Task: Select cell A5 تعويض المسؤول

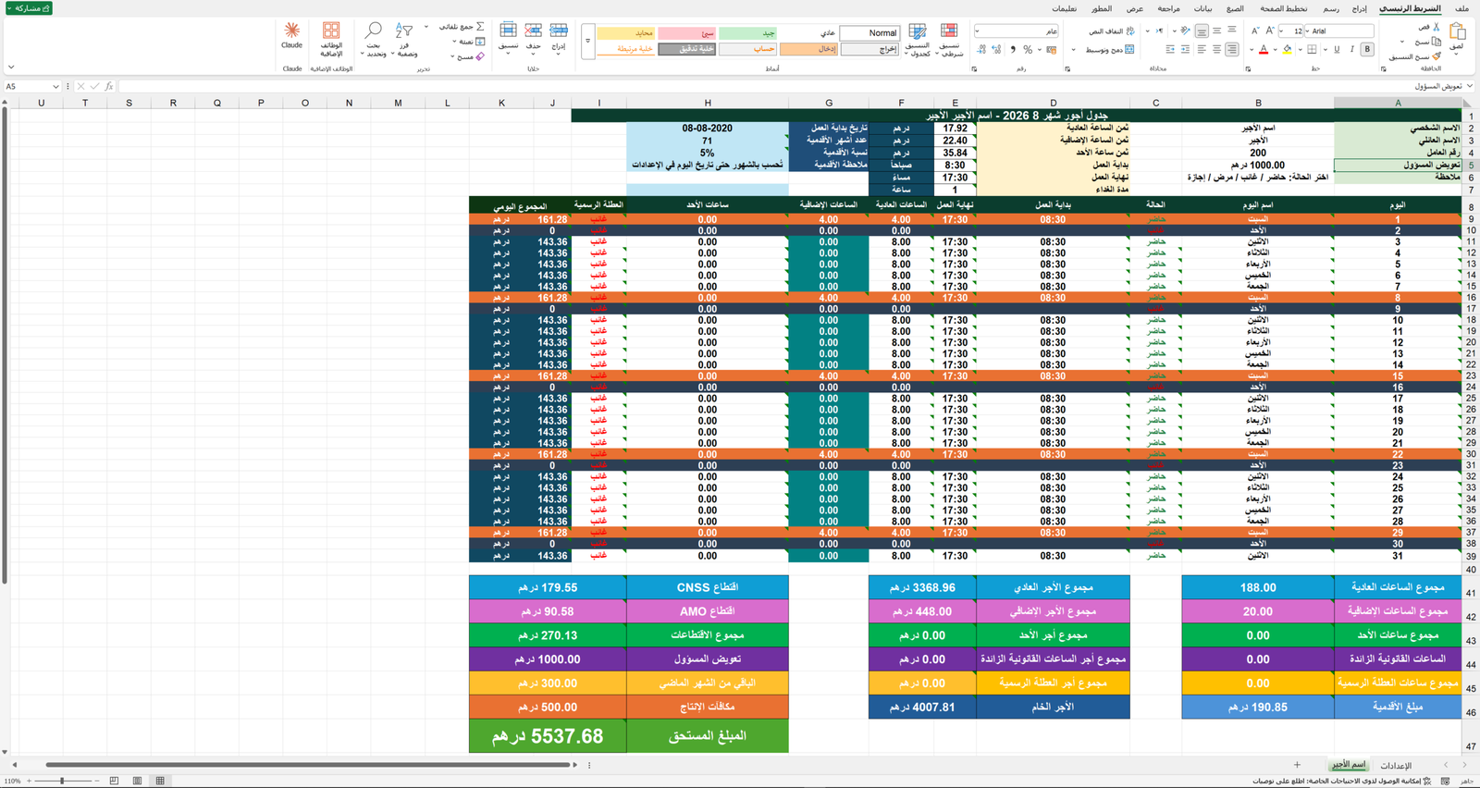Action: tap(1398, 165)
